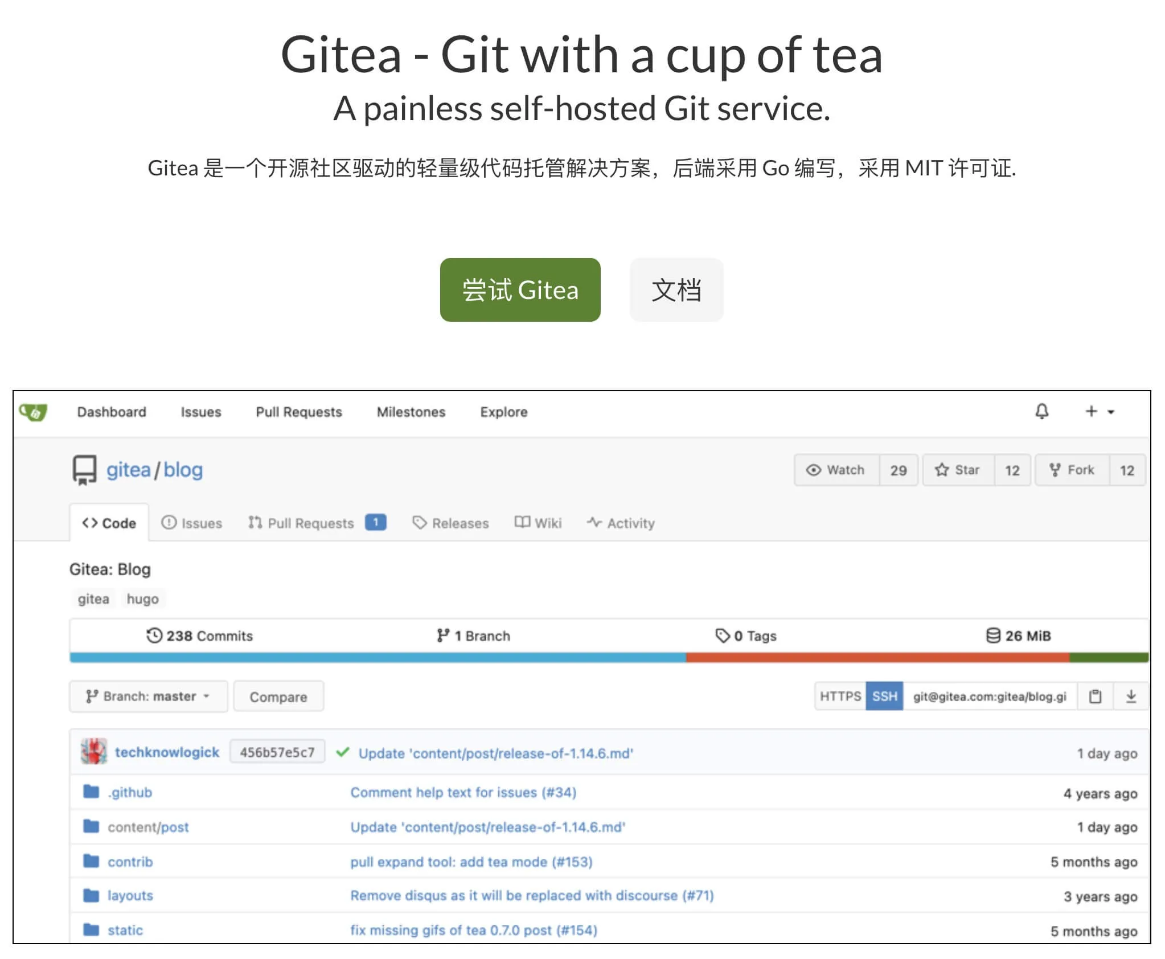Image resolution: width=1165 pixels, height=959 pixels.
Task: Click the Gitea teacup logo icon
Action: pos(33,411)
